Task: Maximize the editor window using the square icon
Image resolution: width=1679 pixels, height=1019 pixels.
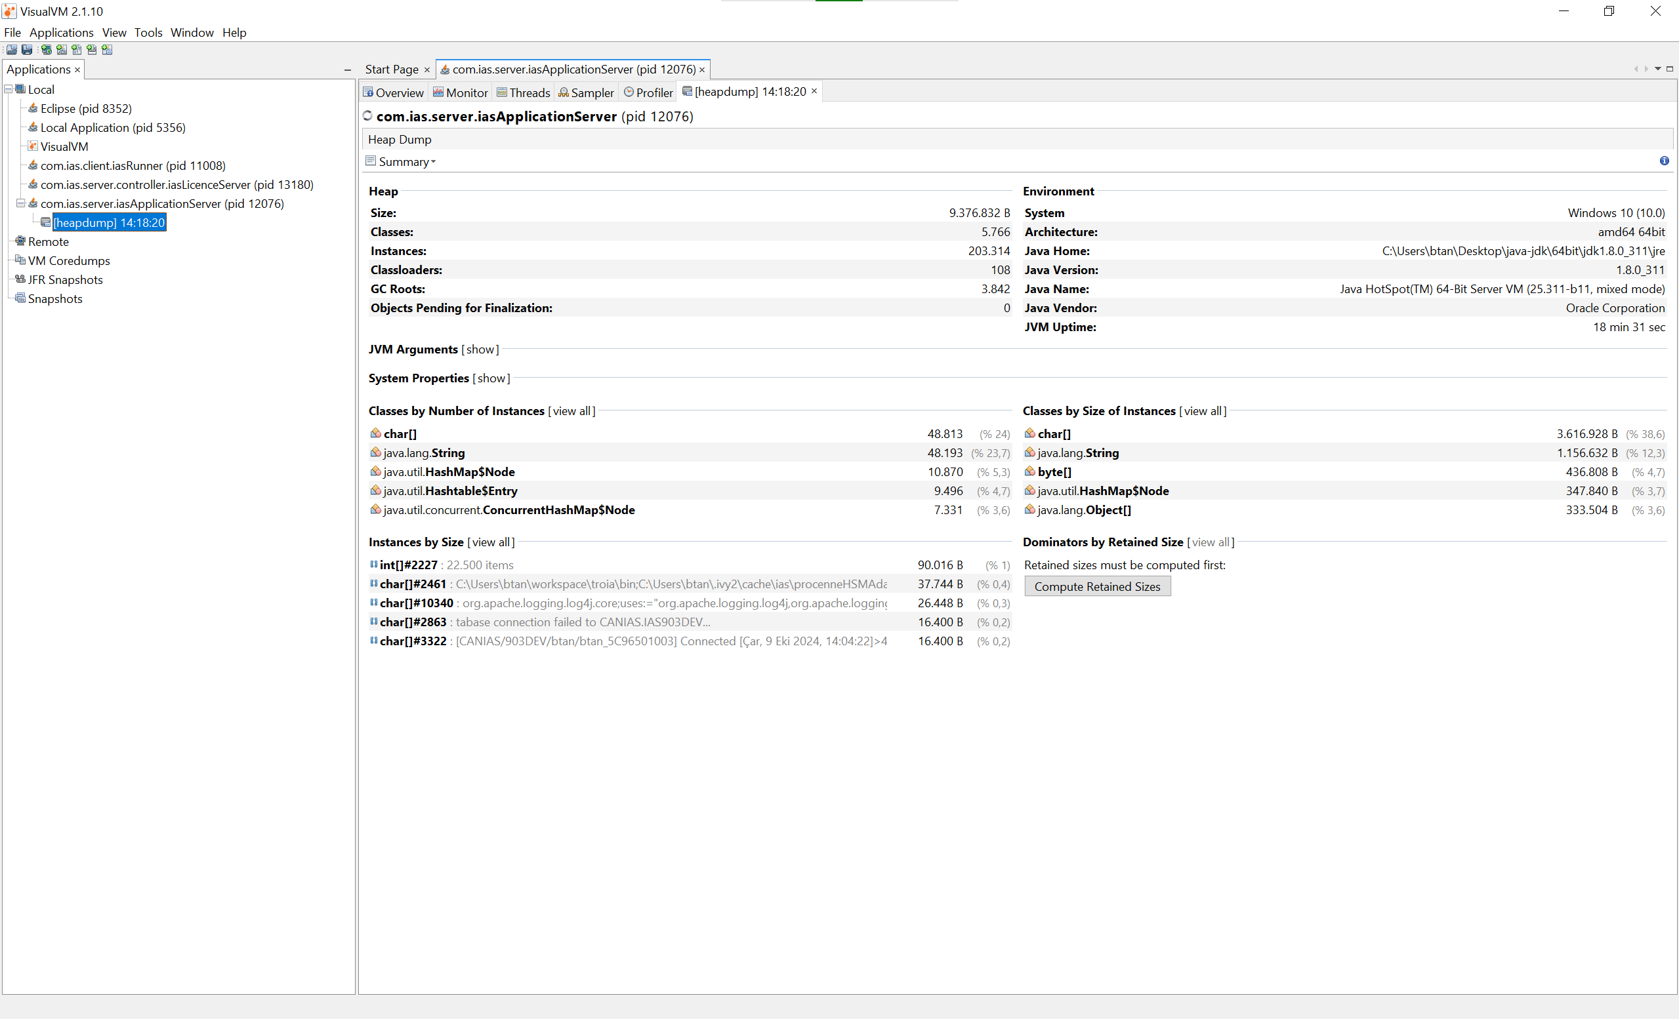Action: (x=1669, y=69)
